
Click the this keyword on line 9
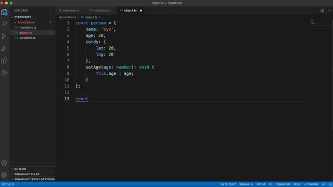pos(101,74)
